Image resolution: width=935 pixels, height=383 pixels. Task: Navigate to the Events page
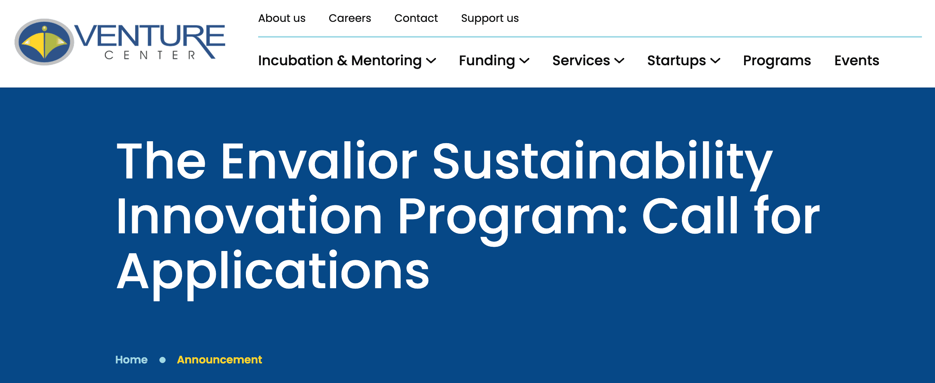[856, 60]
